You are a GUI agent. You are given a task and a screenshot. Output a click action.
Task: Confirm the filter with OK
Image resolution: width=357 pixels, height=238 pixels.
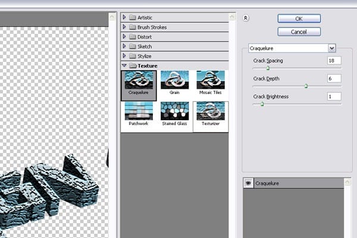click(299, 18)
